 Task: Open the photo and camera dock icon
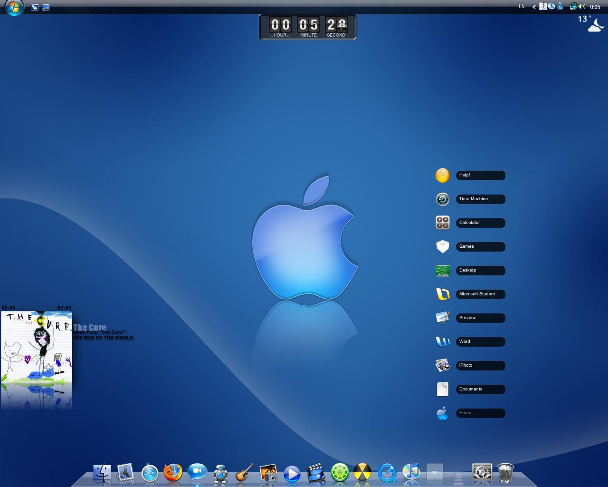click(268, 473)
